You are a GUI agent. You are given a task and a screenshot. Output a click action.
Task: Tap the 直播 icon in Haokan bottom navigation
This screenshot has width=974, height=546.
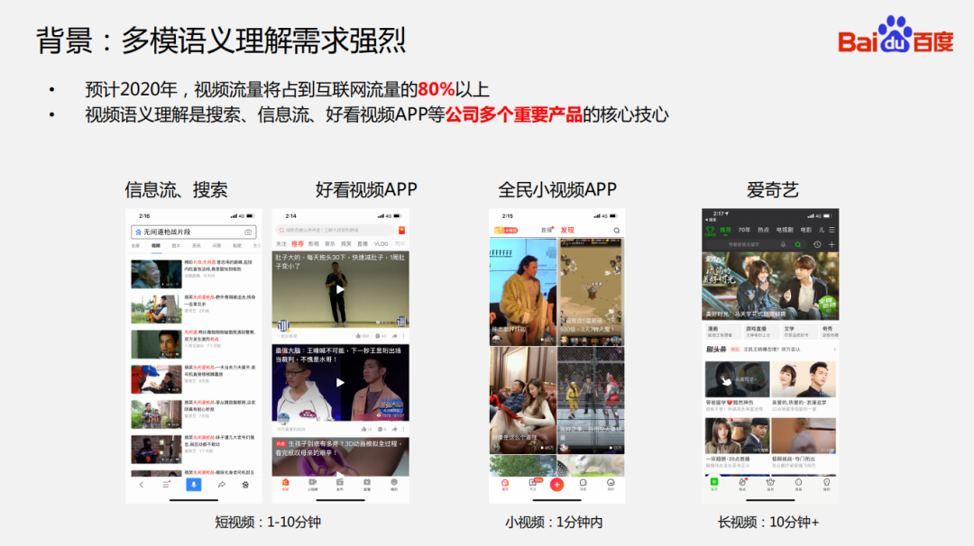pos(367,484)
